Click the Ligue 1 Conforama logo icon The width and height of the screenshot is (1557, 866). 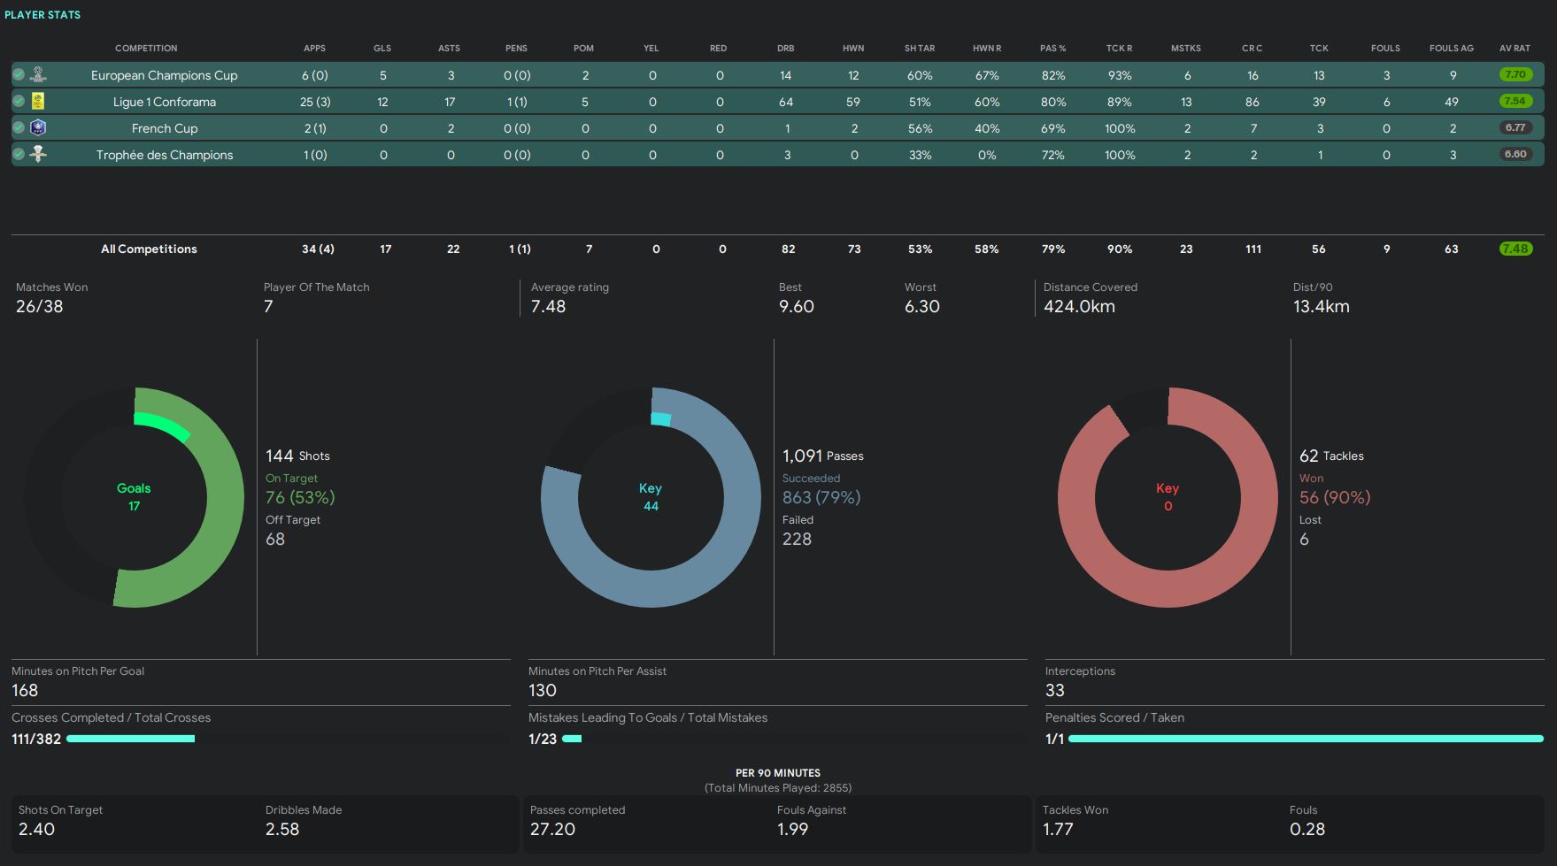pyautogui.click(x=38, y=101)
